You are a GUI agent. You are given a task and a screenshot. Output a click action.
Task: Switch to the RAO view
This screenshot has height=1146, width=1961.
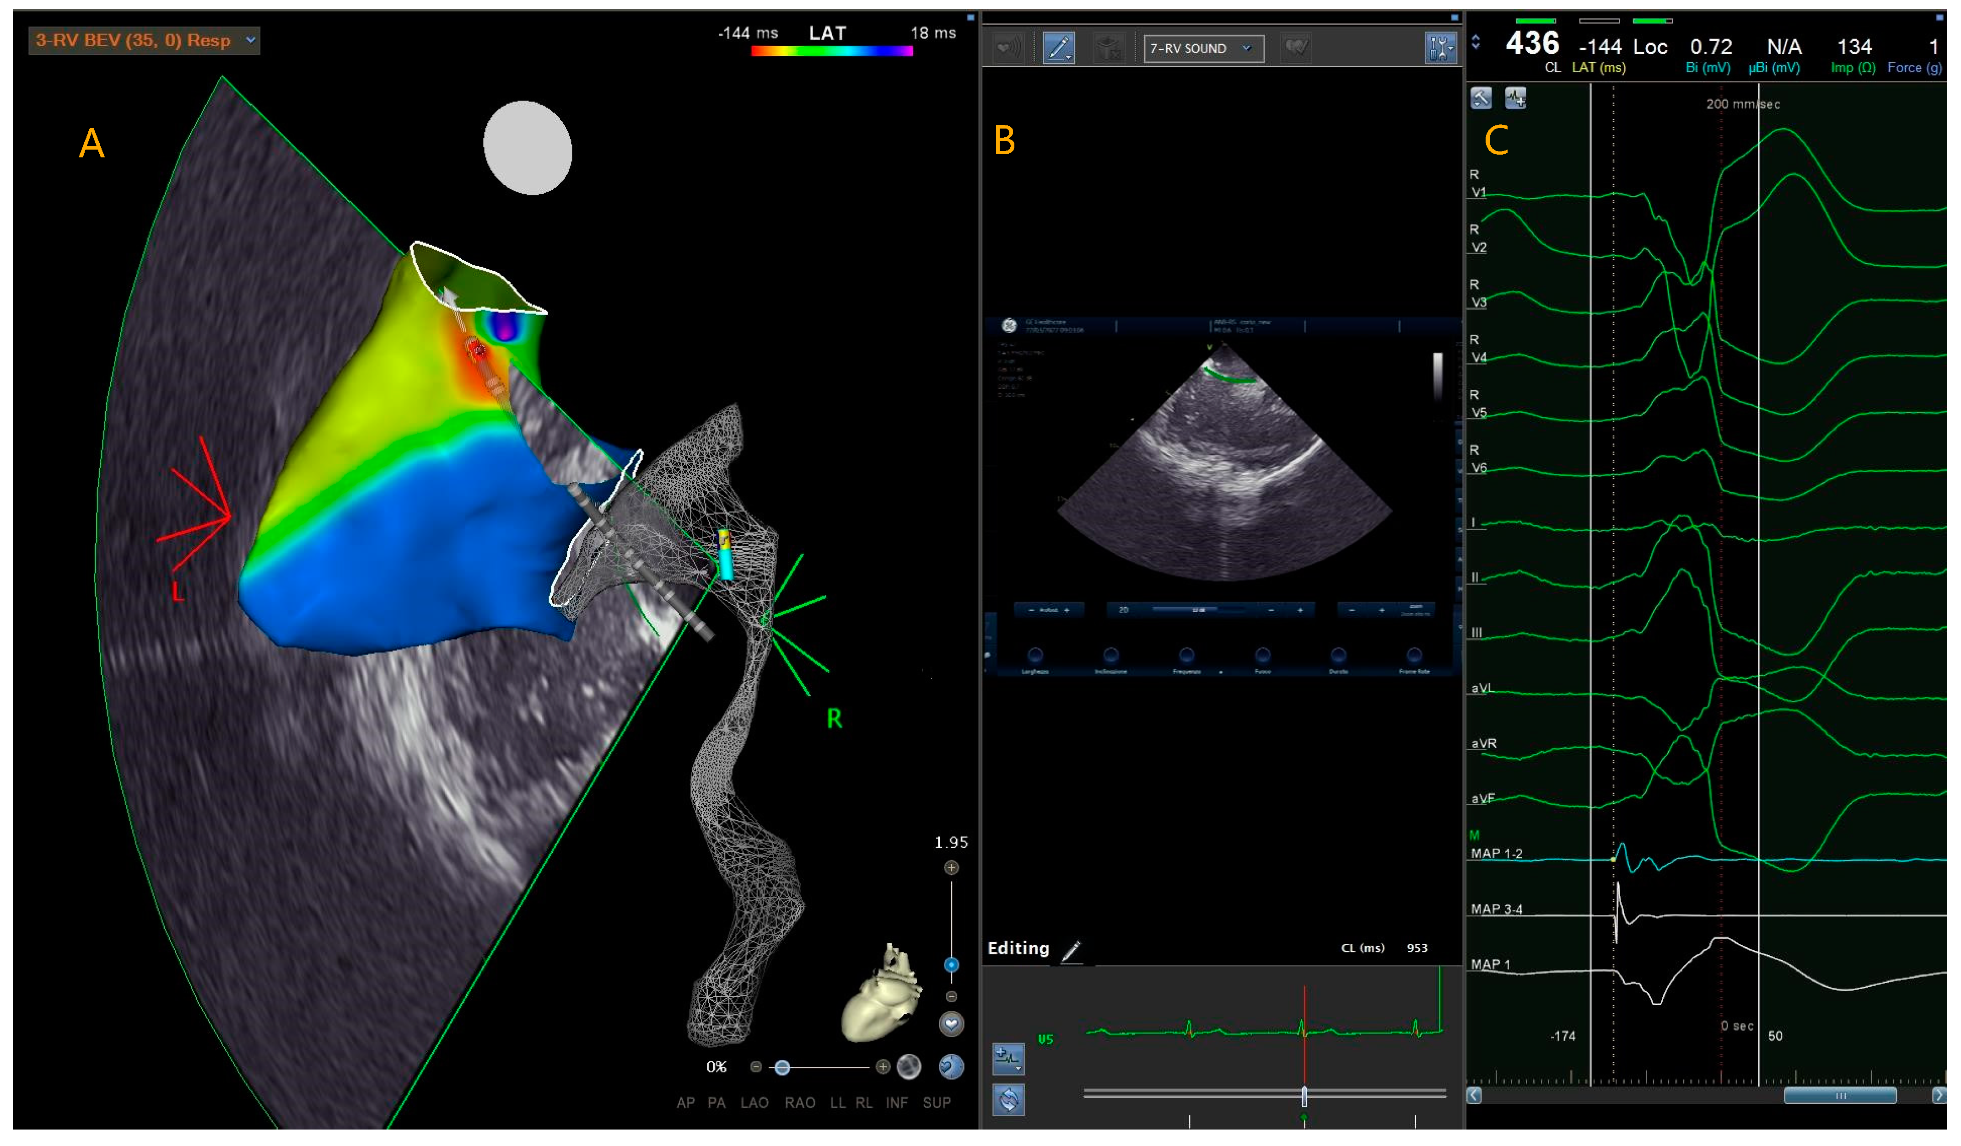click(x=800, y=1103)
